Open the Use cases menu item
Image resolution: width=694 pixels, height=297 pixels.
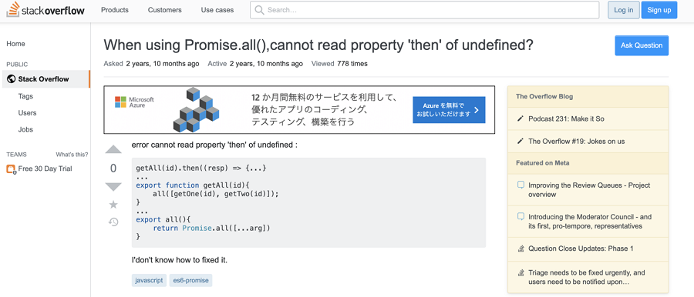tap(217, 10)
